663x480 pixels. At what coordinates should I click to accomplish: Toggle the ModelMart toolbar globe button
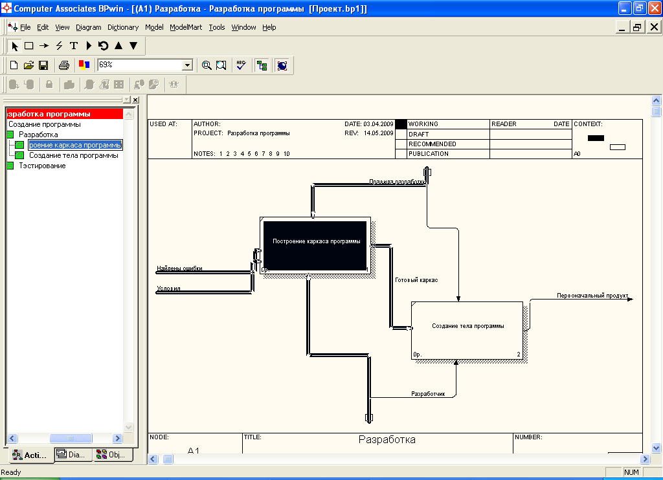coord(282,65)
